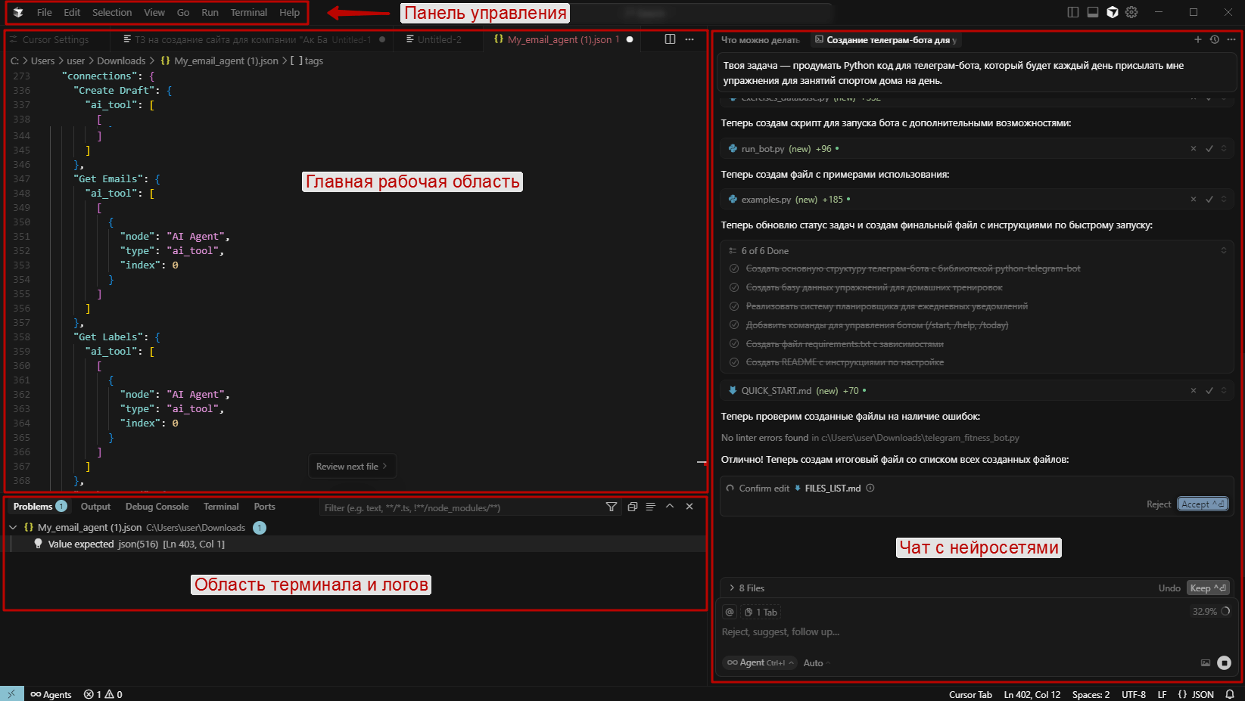Reject the QUICK_START.md change with its X
Screen dimensions: 1245x701
click(1194, 391)
